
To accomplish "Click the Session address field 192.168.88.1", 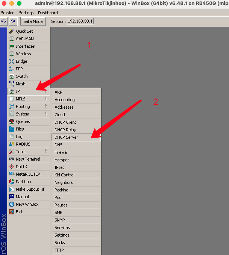I will coord(80,21).
